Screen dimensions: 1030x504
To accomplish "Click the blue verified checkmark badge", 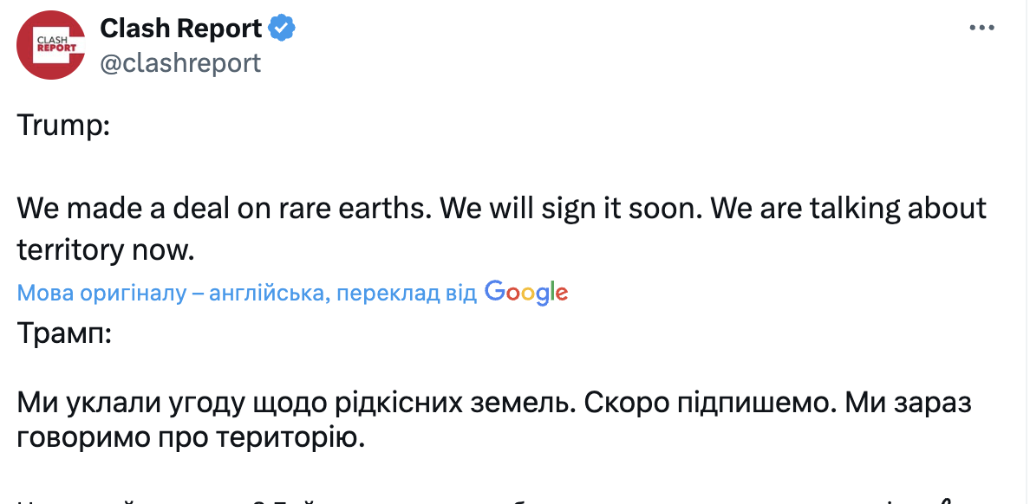I will (x=282, y=29).
